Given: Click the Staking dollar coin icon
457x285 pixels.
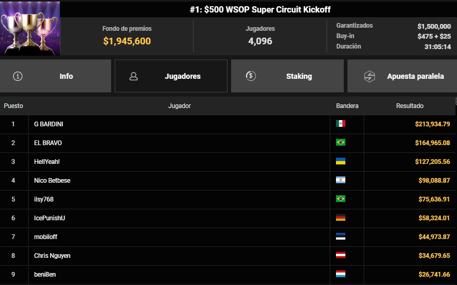Looking at the screenshot, I should tap(250, 76).
